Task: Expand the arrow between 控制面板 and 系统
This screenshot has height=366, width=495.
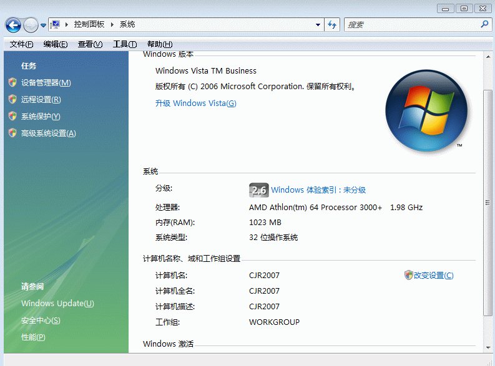Action: (112, 24)
